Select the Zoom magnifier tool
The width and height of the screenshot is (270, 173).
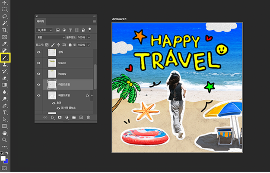(x=5, y=140)
